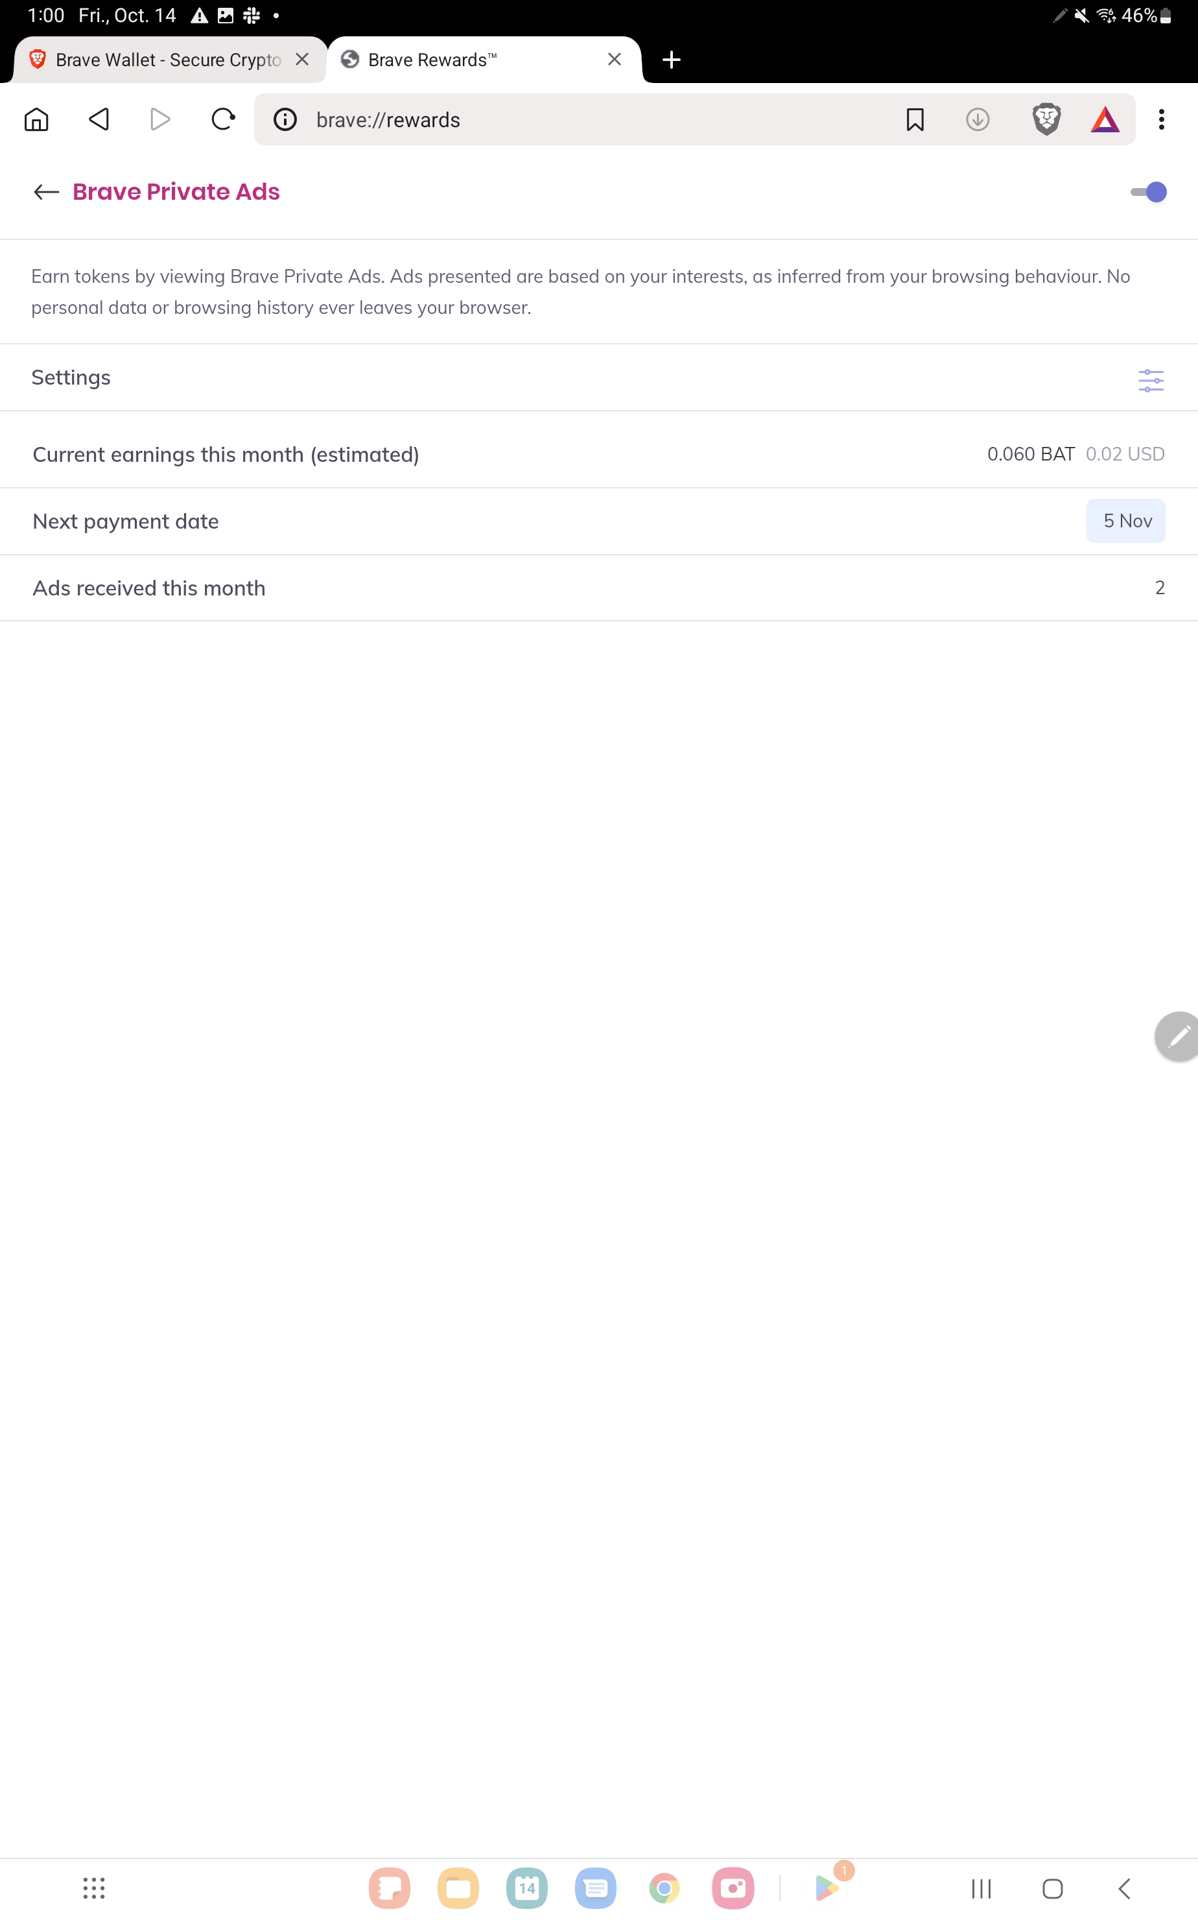Navigate back using the browser back arrow

click(97, 120)
